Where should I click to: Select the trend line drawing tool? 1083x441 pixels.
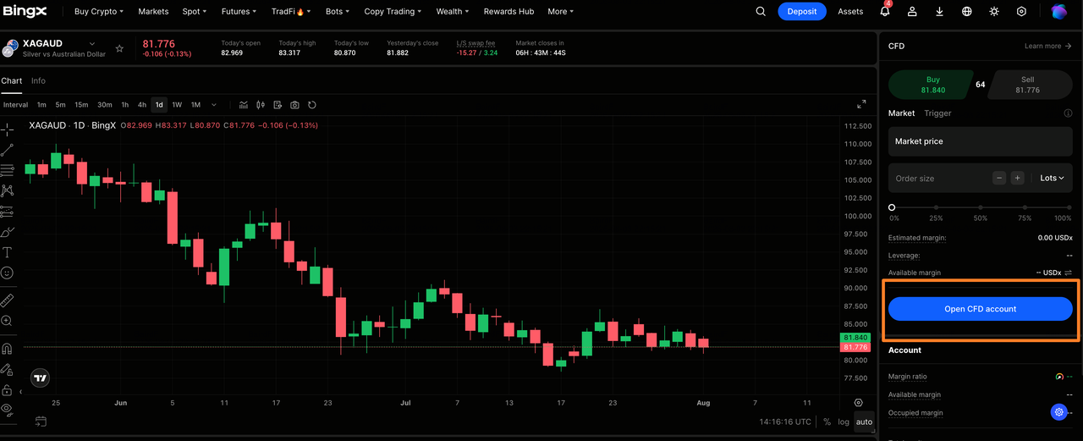pos(7,150)
